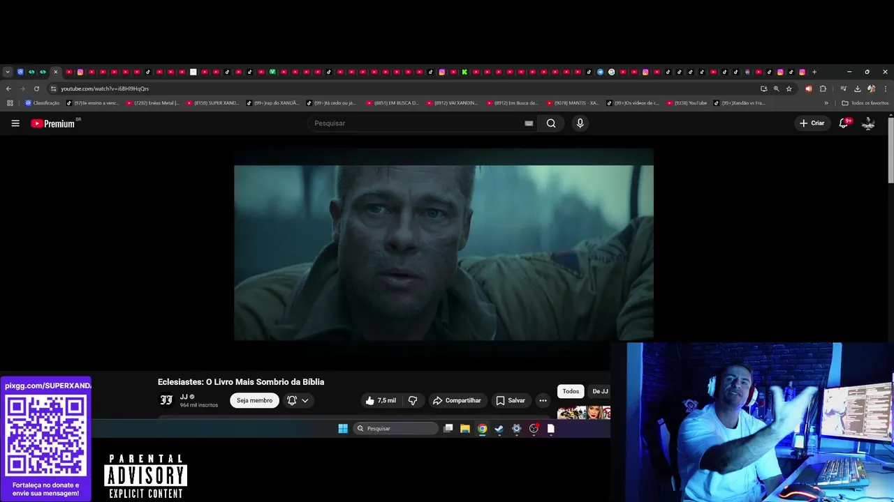Select the Todos filter chip

(571, 391)
